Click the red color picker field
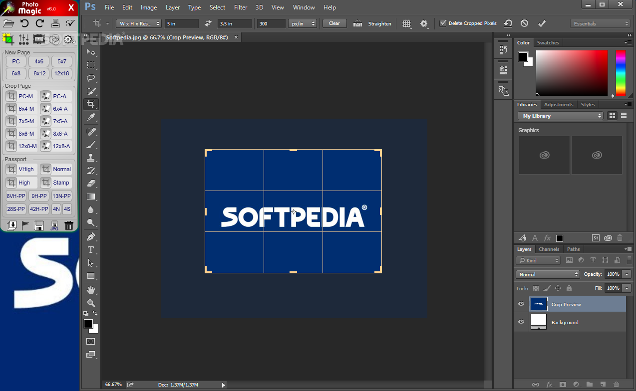This screenshot has width=636, height=391. tap(572, 73)
